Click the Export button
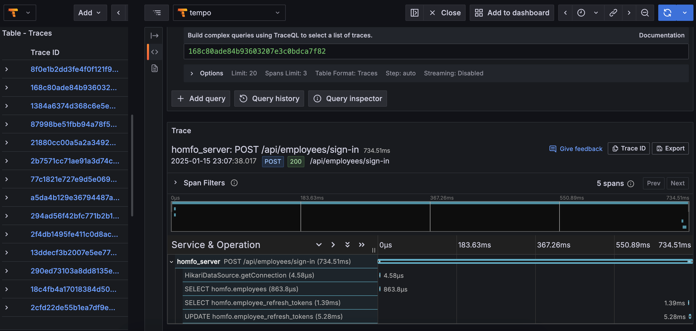This screenshot has width=696, height=331. tap(670, 148)
